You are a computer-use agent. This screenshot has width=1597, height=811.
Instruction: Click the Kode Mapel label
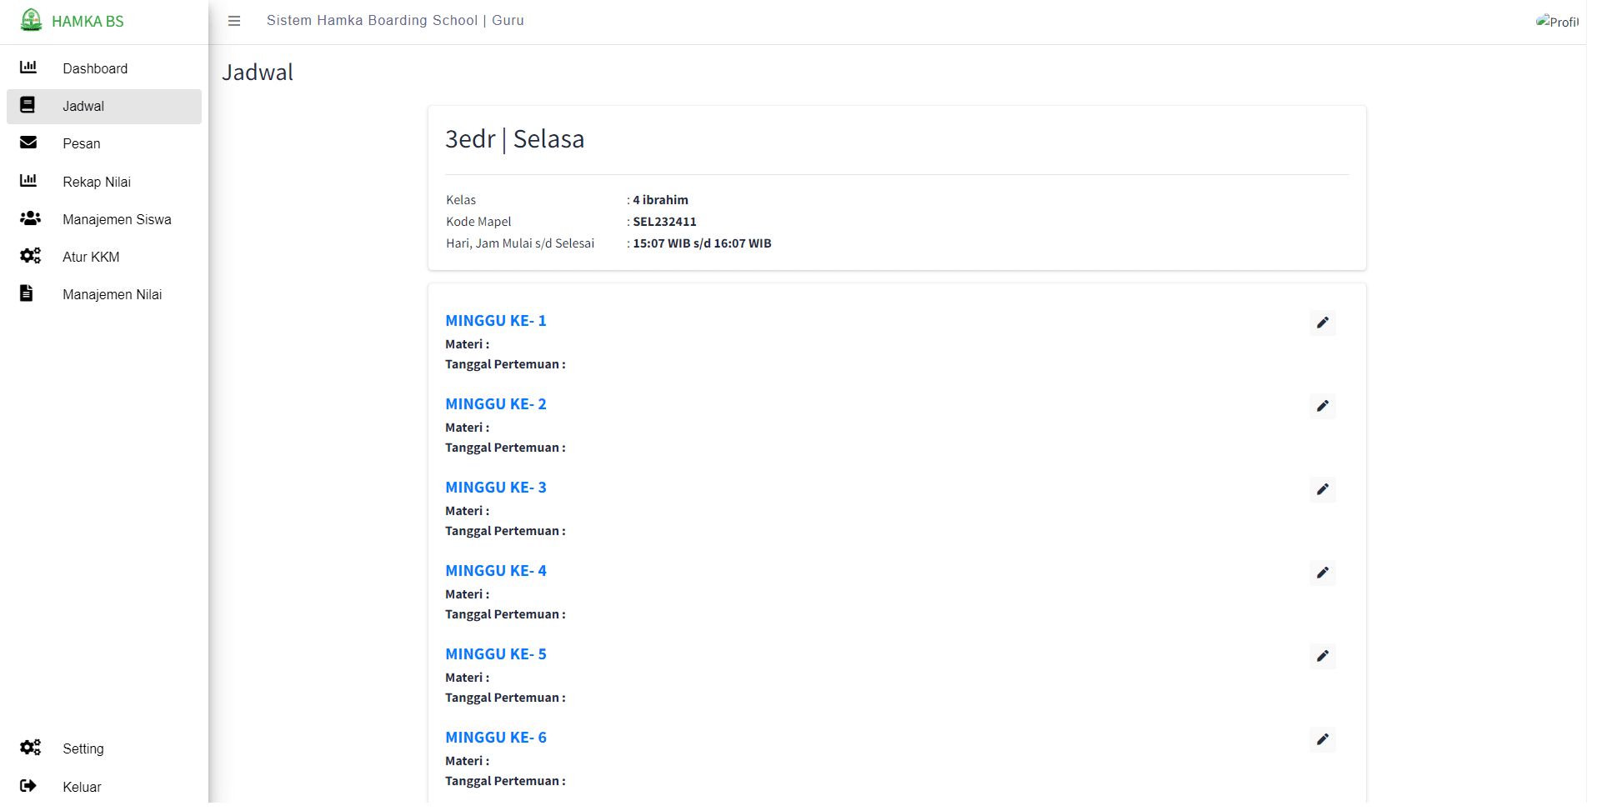click(x=478, y=222)
